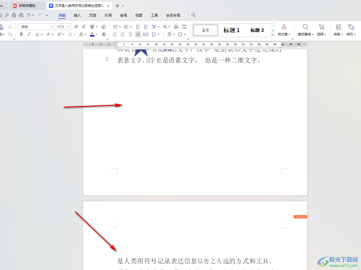Open the 工具 ribbon tab

tap(154, 15)
